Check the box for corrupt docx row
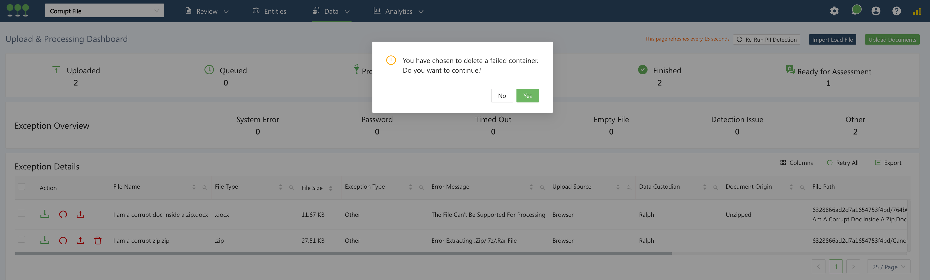This screenshot has width=930, height=280. 22,213
